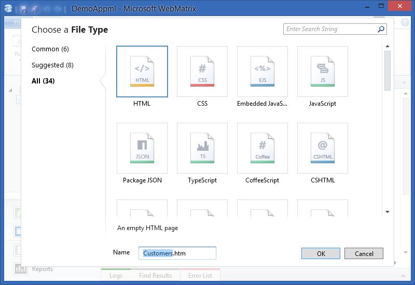Select the HTML file type icon
415x285 pixels.
[142, 72]
